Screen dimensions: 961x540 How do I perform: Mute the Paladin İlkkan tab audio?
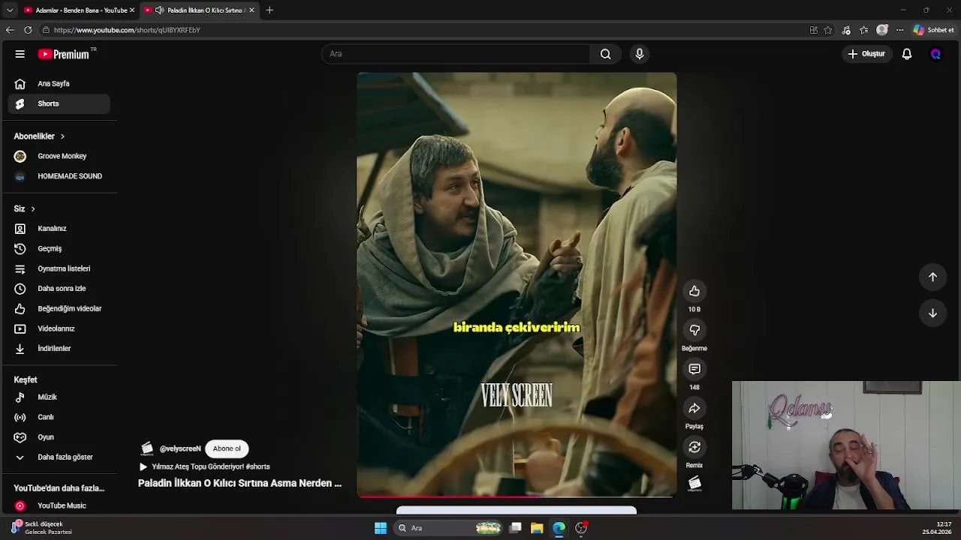(x=159, y=10)
